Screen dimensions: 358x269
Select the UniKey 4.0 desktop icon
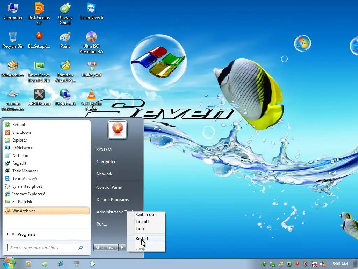click(x=91, y=69)
